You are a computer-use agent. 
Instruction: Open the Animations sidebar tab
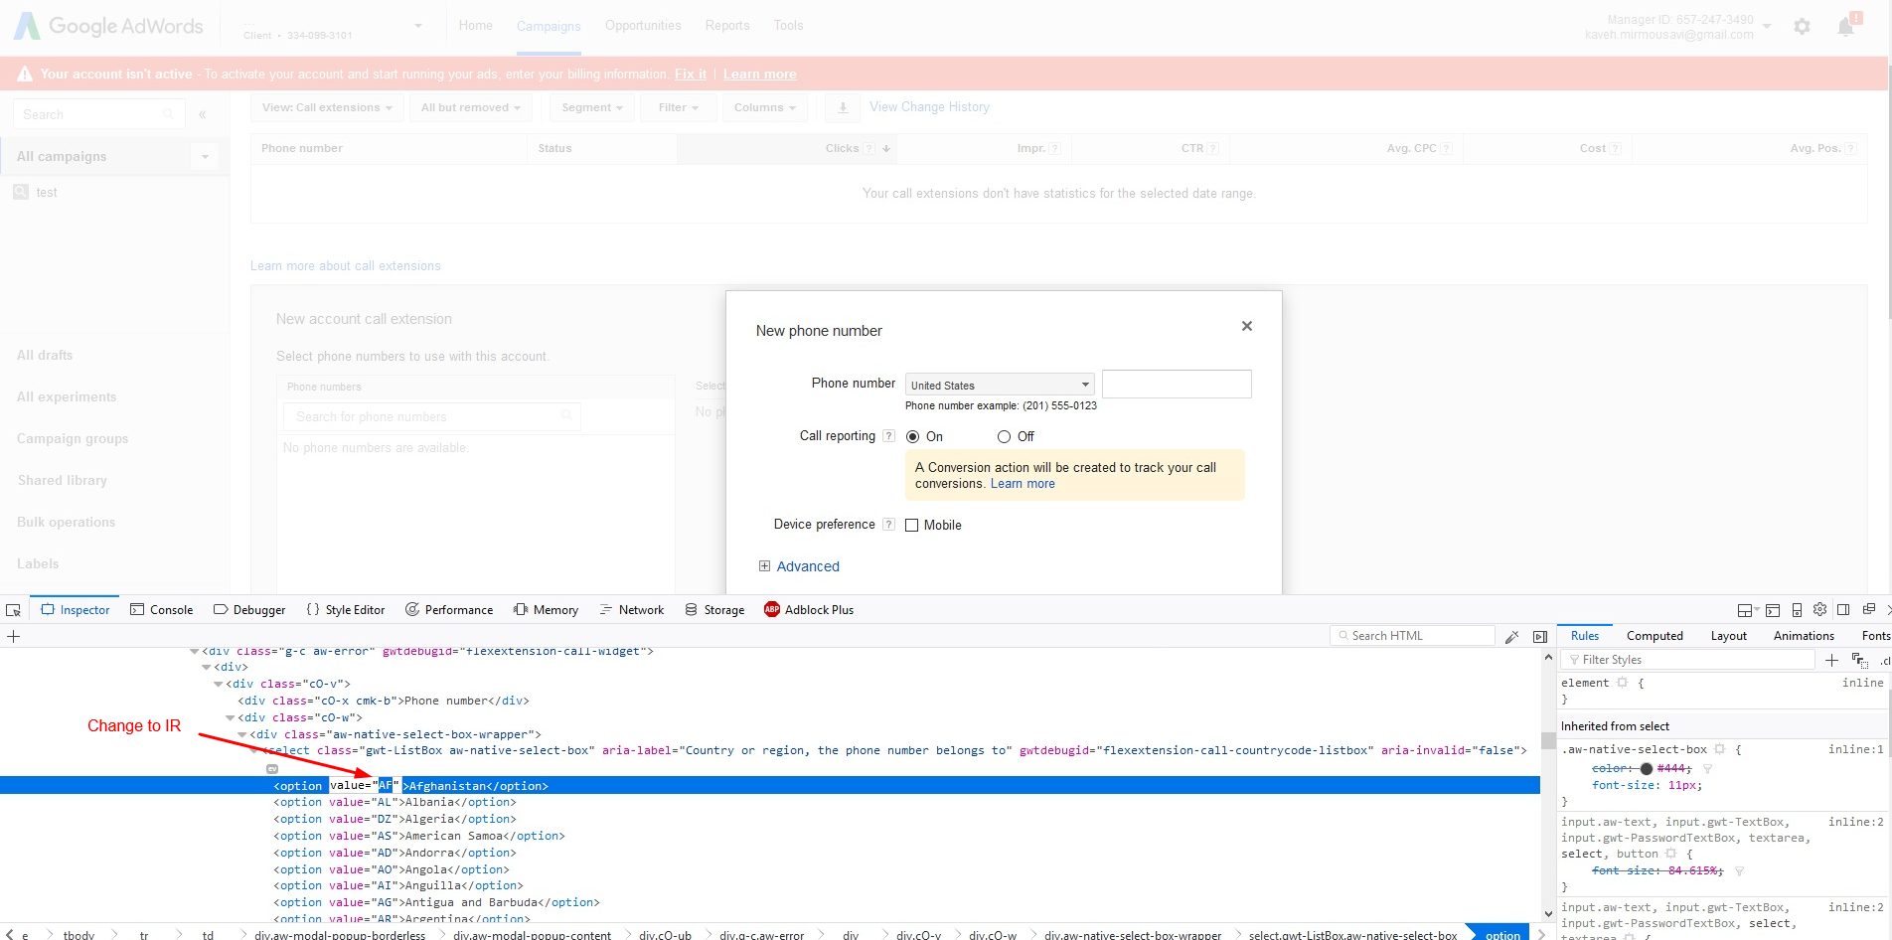click(x=1804, y=636)
